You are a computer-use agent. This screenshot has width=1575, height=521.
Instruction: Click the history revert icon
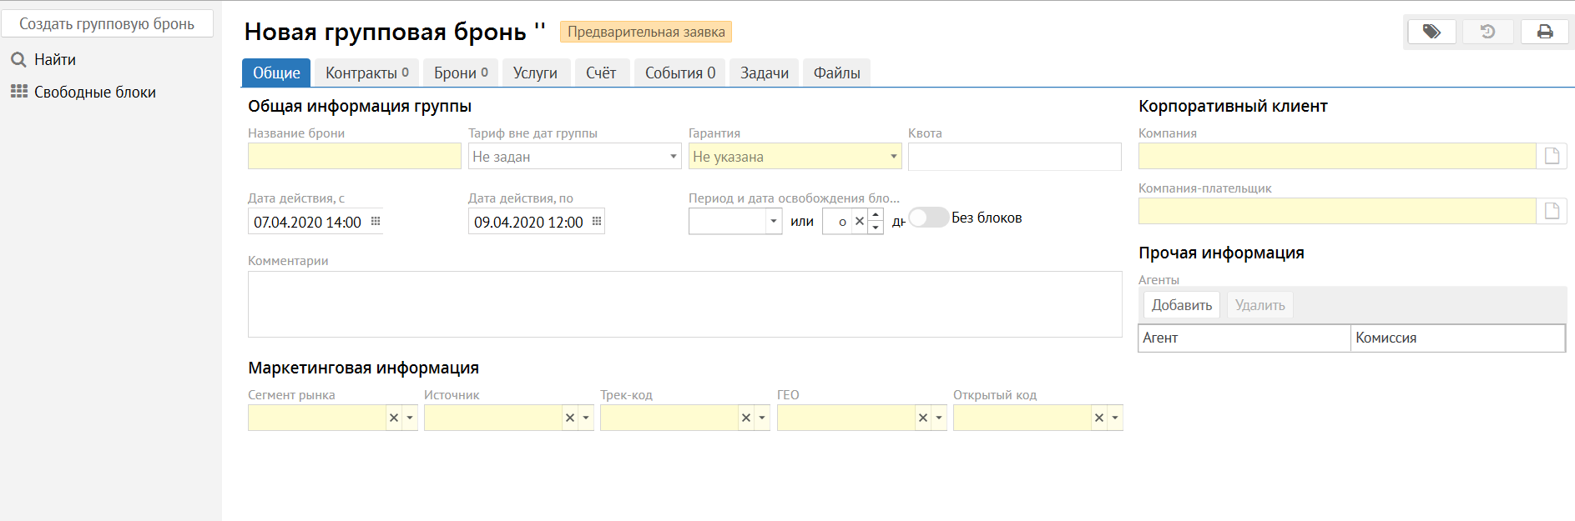[x=1487, y=32]
